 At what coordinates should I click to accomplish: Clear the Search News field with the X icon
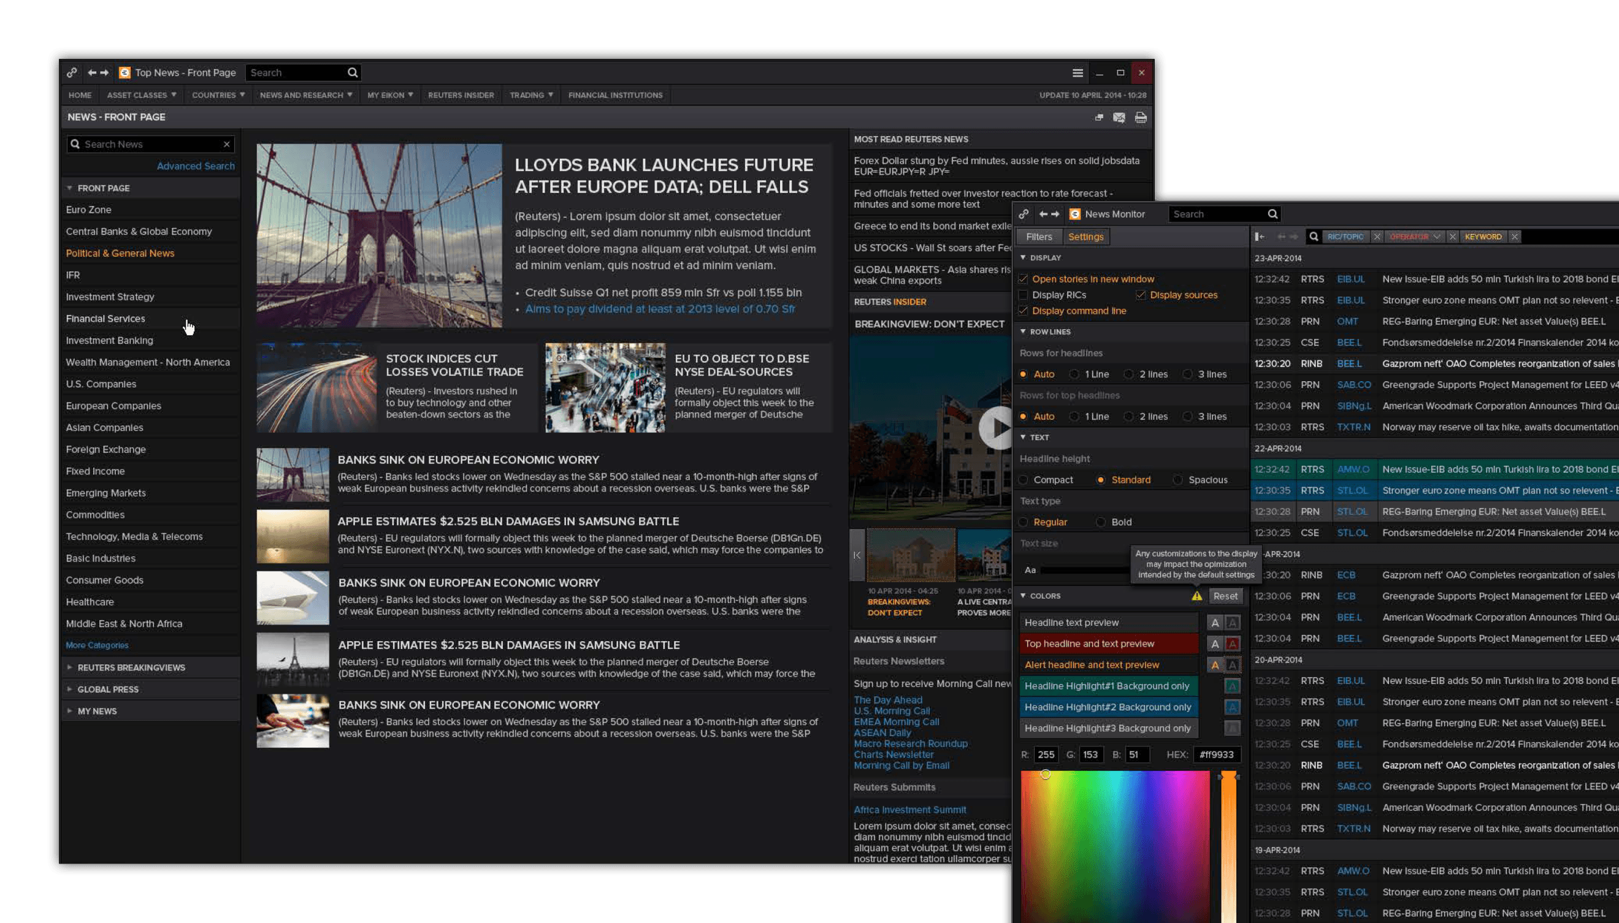pyautogui.click(x=226, y=145)
